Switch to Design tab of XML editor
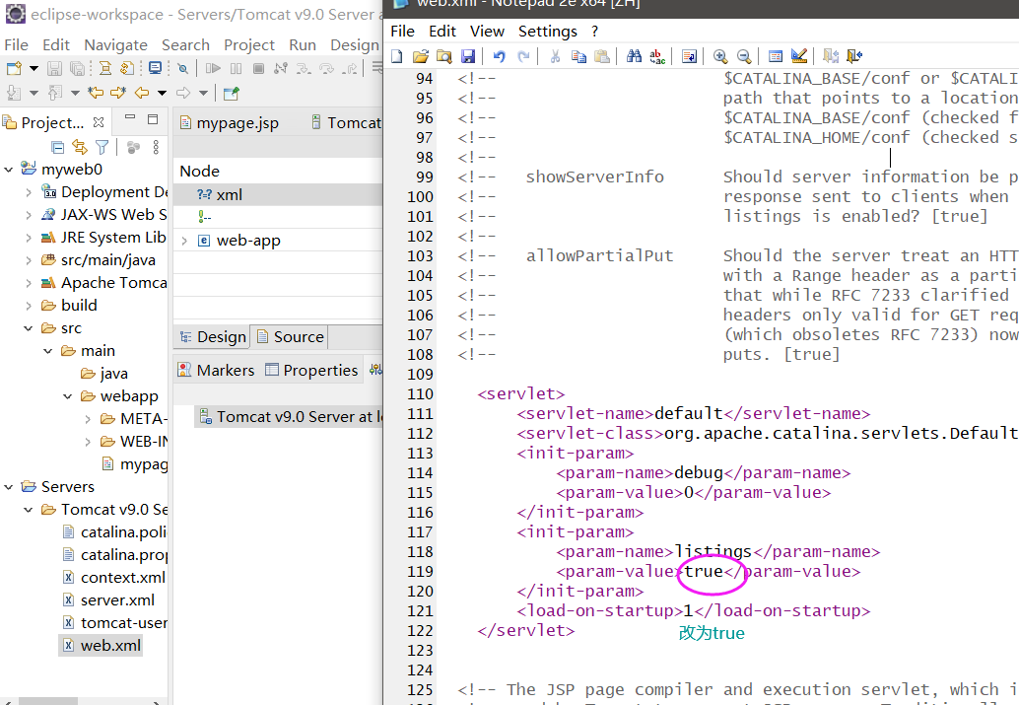The height and width of the screenshot is (705, 1019). (x=213, y=337)
